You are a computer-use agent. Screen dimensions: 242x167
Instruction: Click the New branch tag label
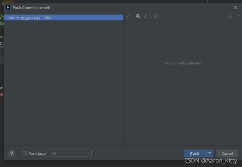[48, 17]
